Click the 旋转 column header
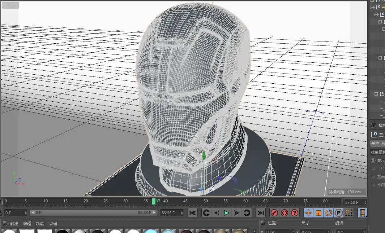The image size is (385, 233). point(339,223)
